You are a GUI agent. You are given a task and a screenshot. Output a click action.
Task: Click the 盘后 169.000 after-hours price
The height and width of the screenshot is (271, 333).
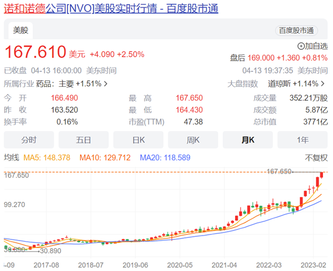(261, 58)
